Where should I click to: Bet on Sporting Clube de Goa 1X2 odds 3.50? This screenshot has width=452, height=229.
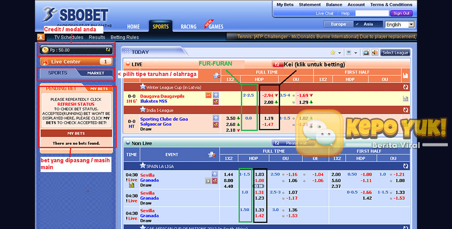click(230, 118)
